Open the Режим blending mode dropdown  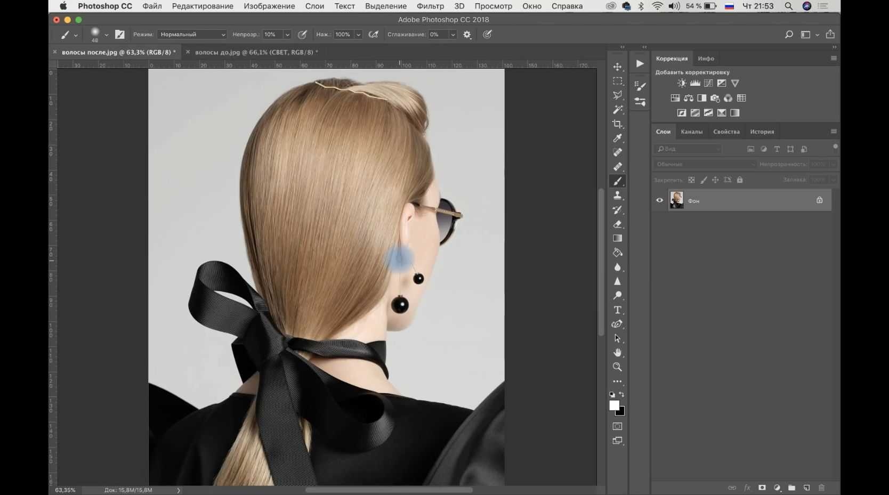pos(192,35)
